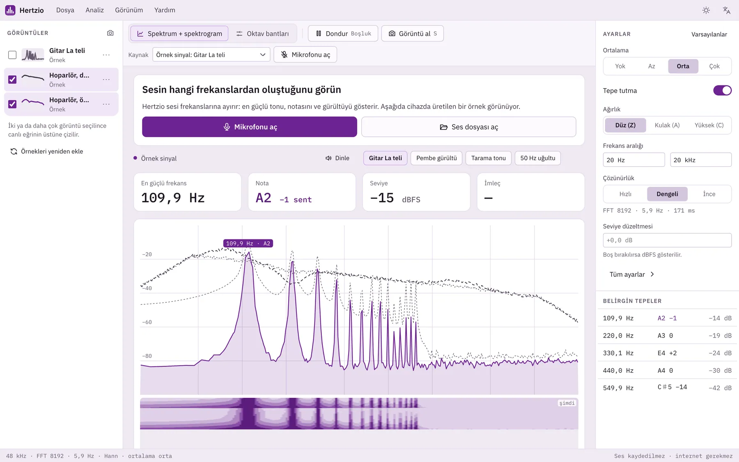
Task: Switch to Spektrum + spektrogram tab
Action: click(179, 34)
